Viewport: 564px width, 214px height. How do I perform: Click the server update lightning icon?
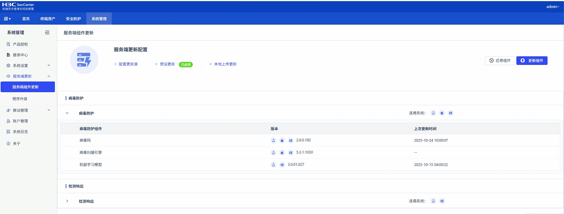click(x=84, y=60)
